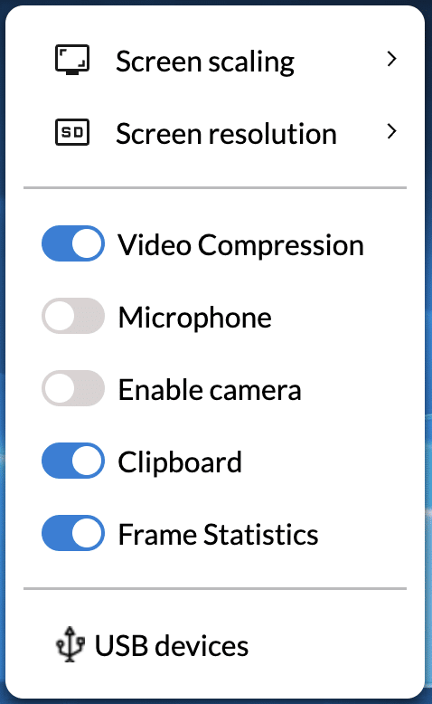Click the monitor icon beside Screen scaling
432x704 pixels.
click(72, 59)
